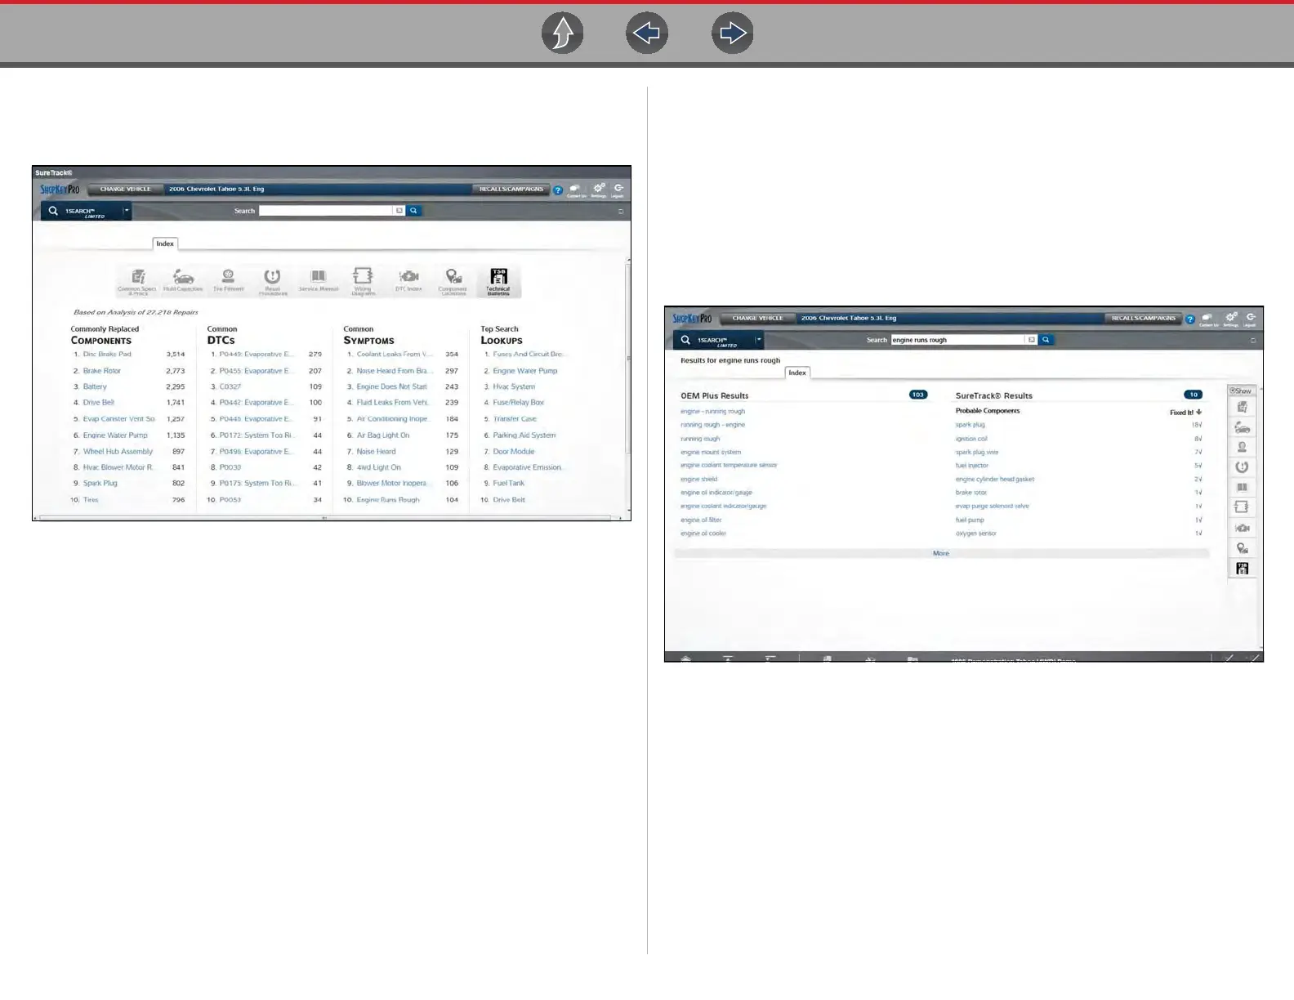Open Wiring Diagrams icon in SureTrack home
1294x1000 pixels.
coord(363,281)
